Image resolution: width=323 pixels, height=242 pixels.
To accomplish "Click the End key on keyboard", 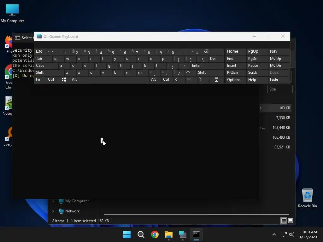I will point(236,59).
